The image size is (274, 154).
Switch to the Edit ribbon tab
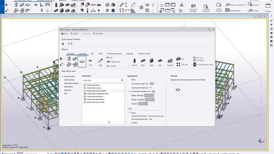coord(92,53)
